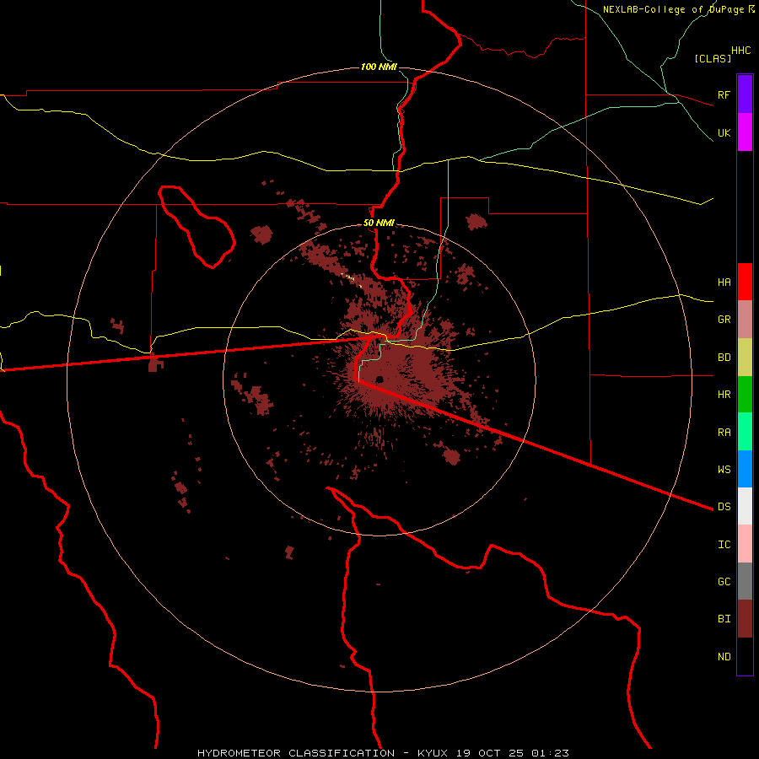Image resolution: width=759 pixels, height=759 pixels.
Task: Click the IC legend label
Action: pyautogui.click(x=724, y=545)
